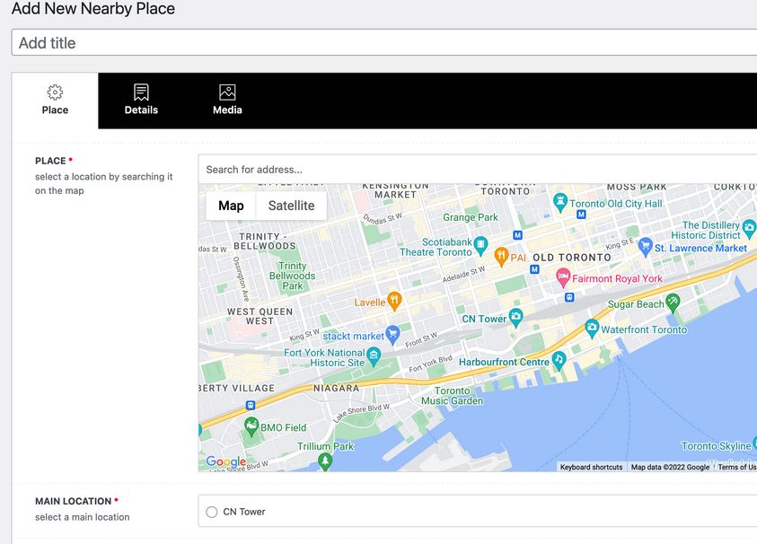Select the CN Tower main location radio
Viewport: 757px width, 544px height.
(211, 512)
